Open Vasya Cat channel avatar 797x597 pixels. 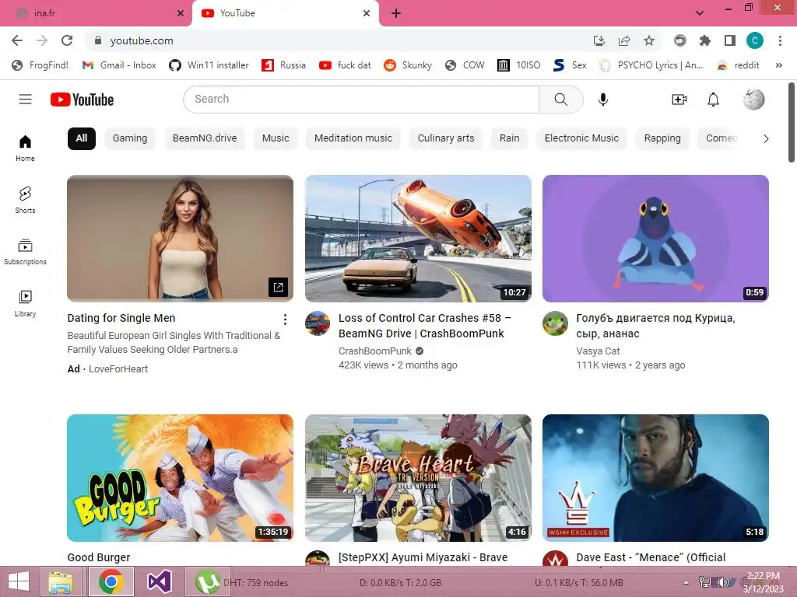555,323
